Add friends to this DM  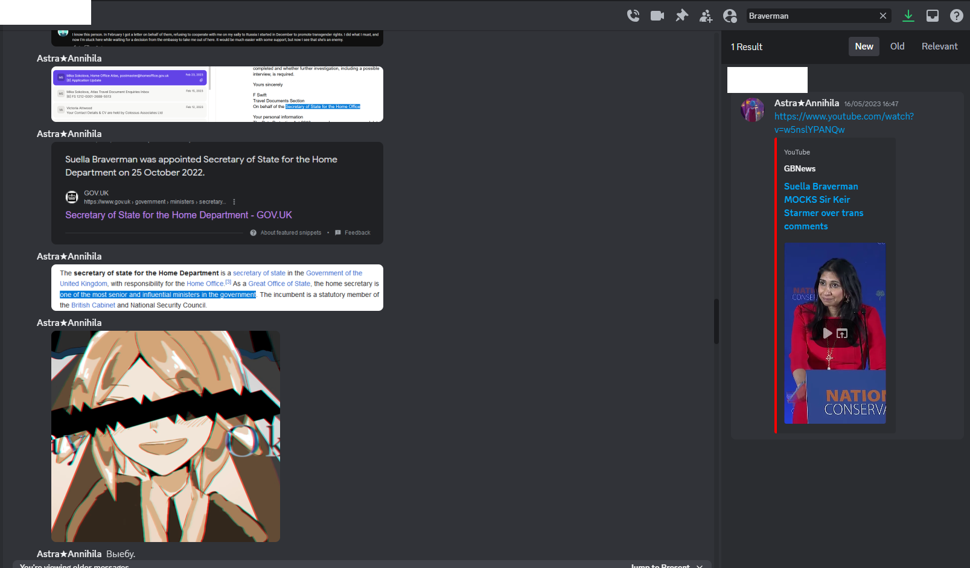pyautogui.click(x=706, y=16)
